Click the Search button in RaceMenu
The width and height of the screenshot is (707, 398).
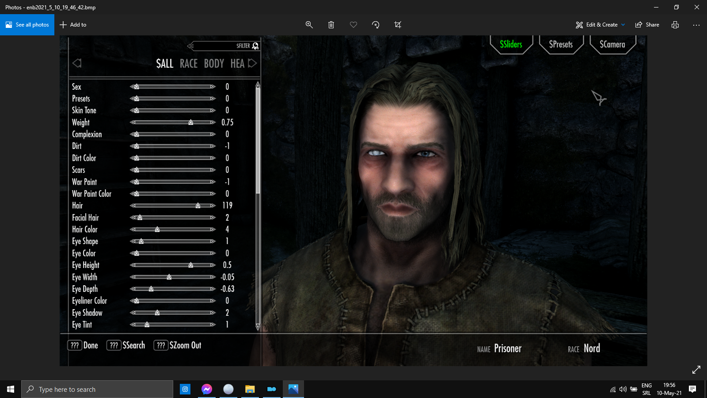(x=126, y=345)
